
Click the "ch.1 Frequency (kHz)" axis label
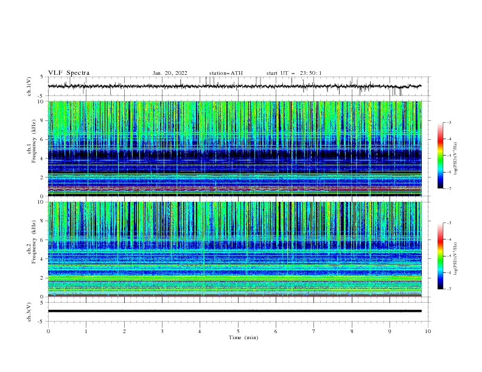pyautogui.click(x=32, y=142)
